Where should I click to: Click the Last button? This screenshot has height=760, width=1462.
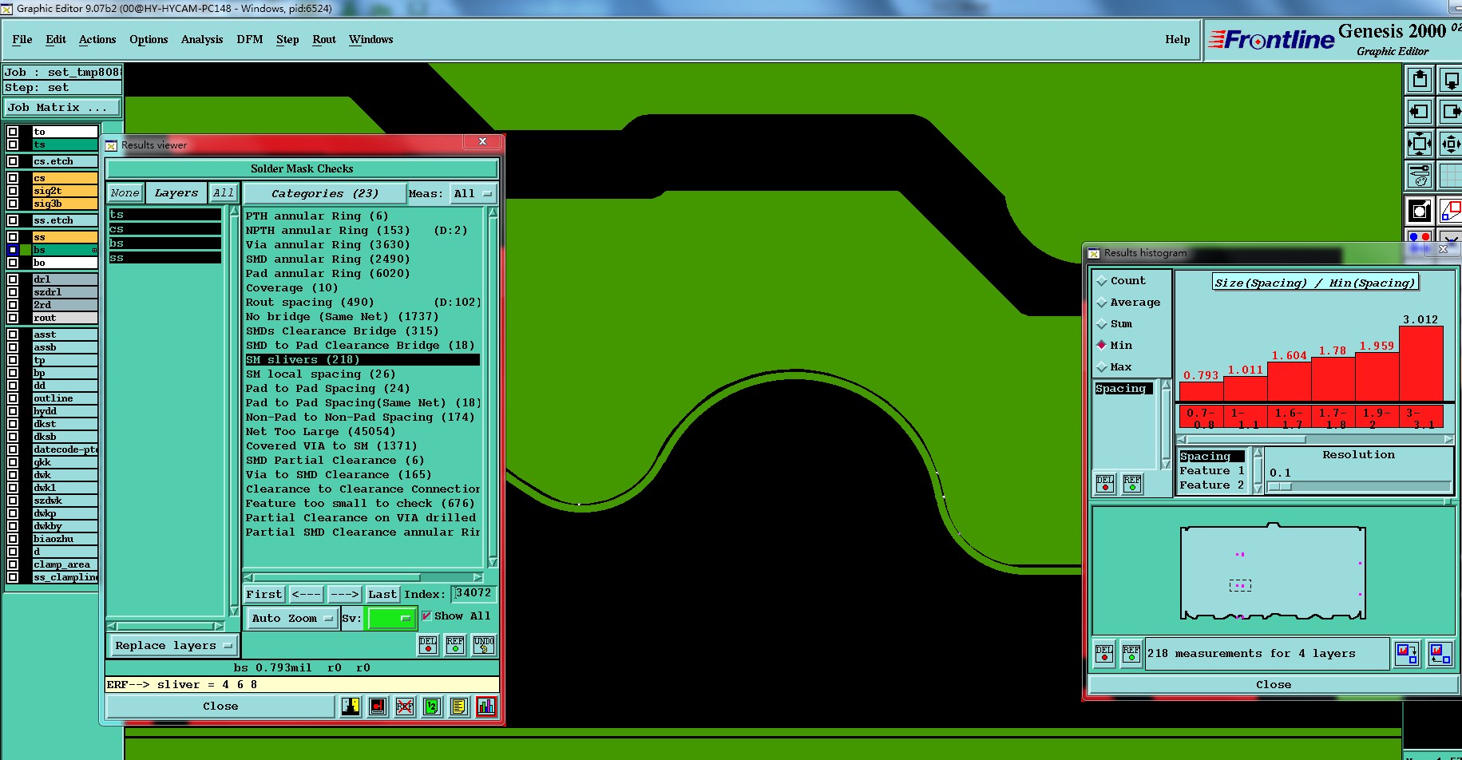(x=382, y=594)
